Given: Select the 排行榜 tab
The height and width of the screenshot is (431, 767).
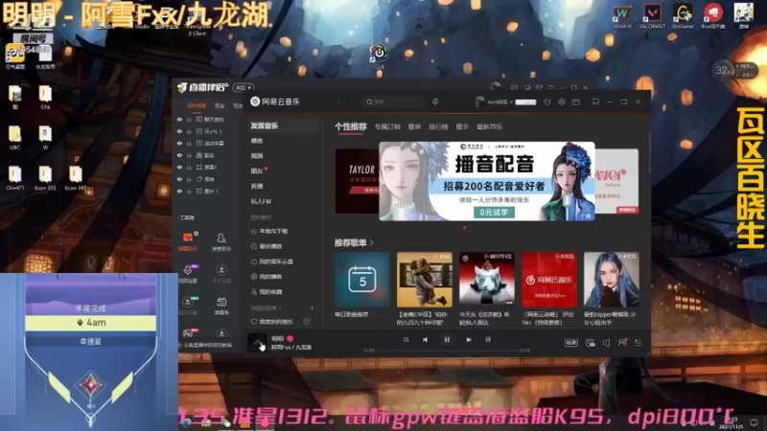Looking at the screenshot, I should (x=438, y=126).
